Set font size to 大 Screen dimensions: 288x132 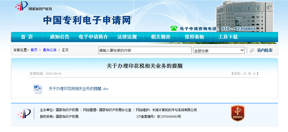point(244,74)
